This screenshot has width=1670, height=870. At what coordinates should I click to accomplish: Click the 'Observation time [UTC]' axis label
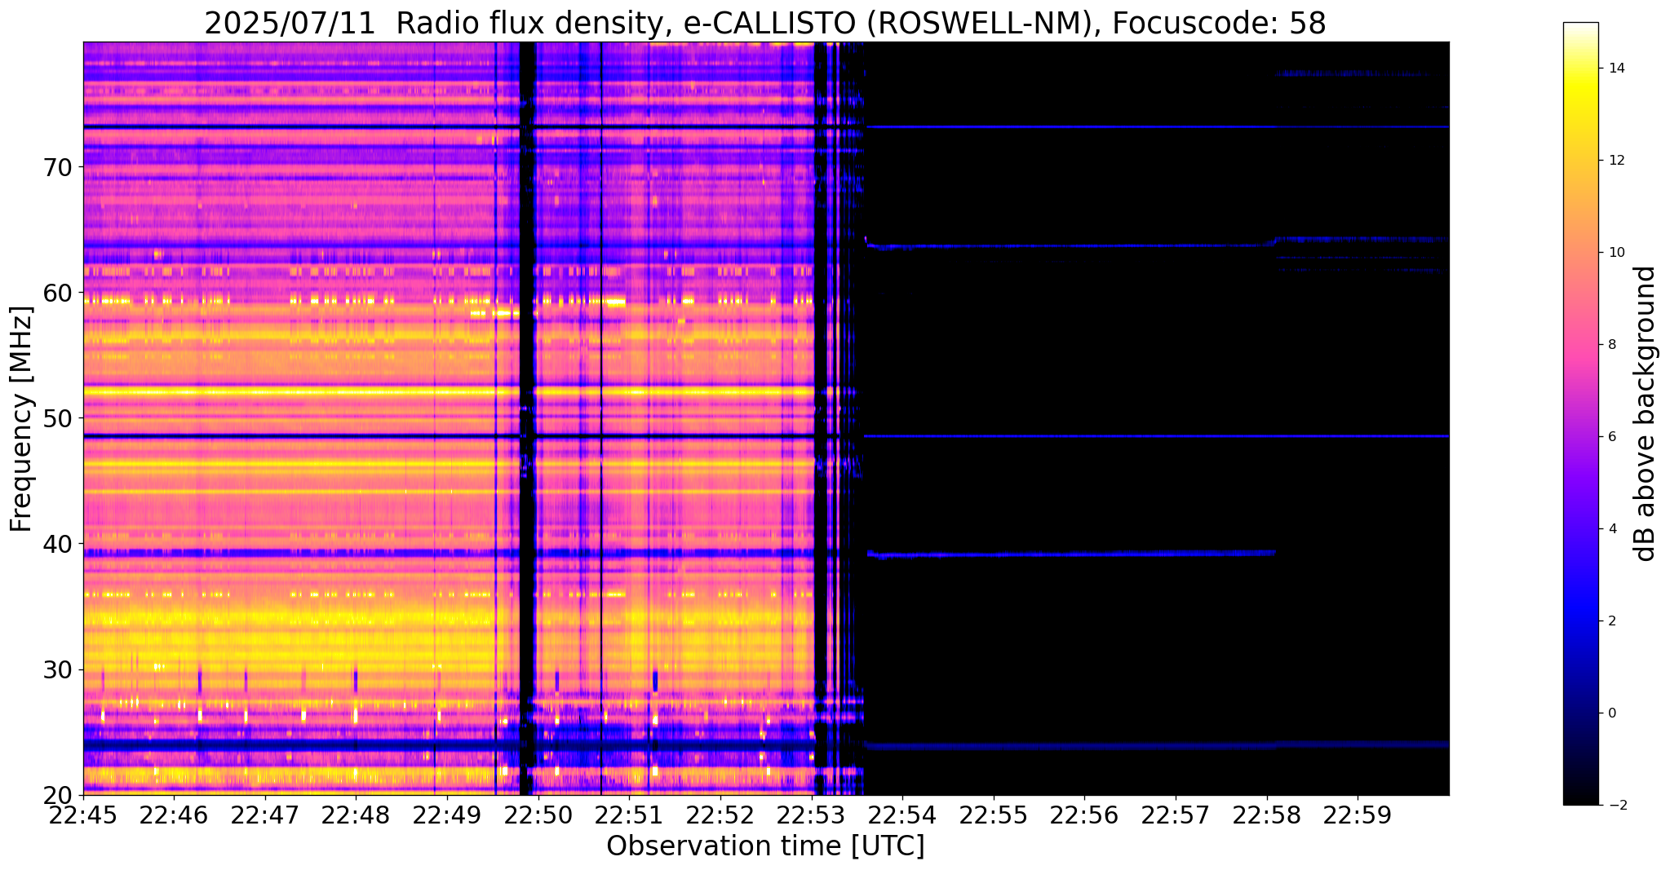coord(765,846)
